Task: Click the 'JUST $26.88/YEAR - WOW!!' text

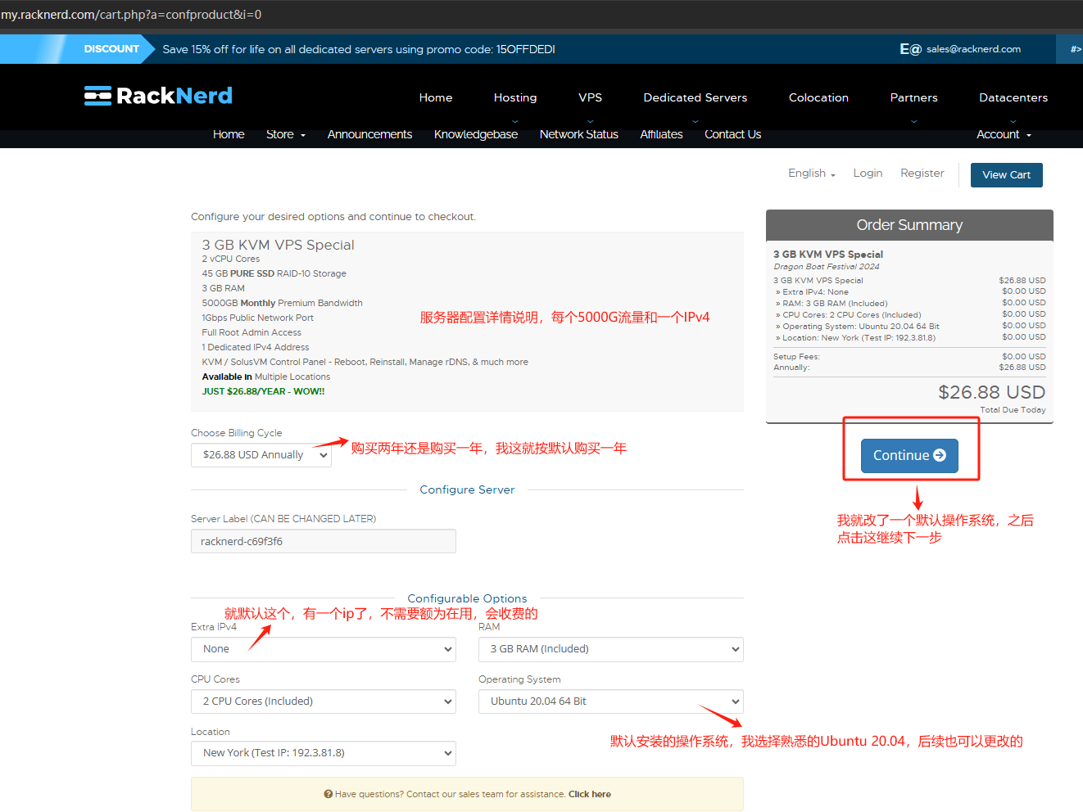Action: click(x=263, y=391)
